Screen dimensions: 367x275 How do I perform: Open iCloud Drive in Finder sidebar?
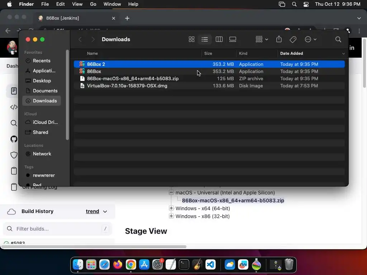point(42,122)
